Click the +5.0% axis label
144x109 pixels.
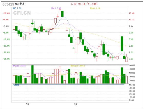click(x=6, y=20)
